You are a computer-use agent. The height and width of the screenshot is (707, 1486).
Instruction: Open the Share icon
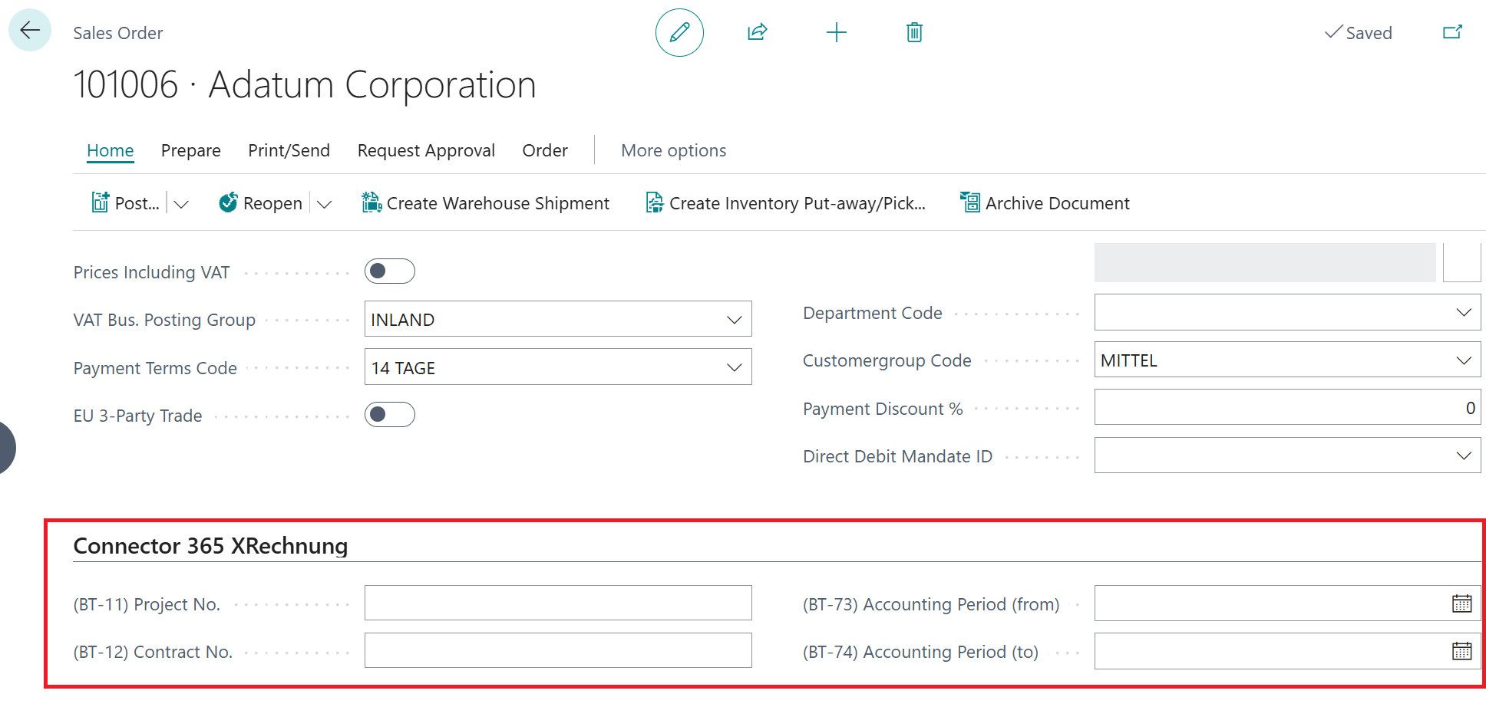coord(758,32)
